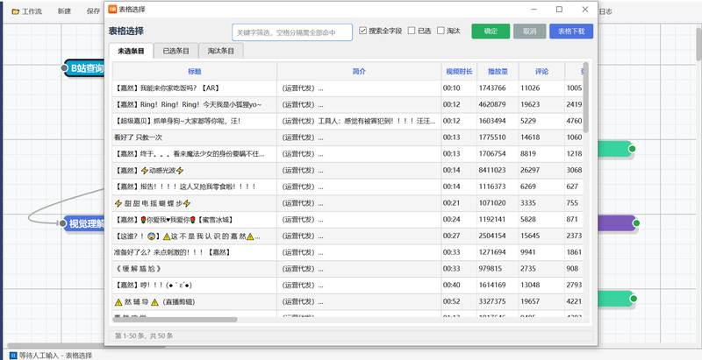Select row 然辅导（直播剪辑）
This screenshot has width=702, height=360.
(x=347, y=302)
